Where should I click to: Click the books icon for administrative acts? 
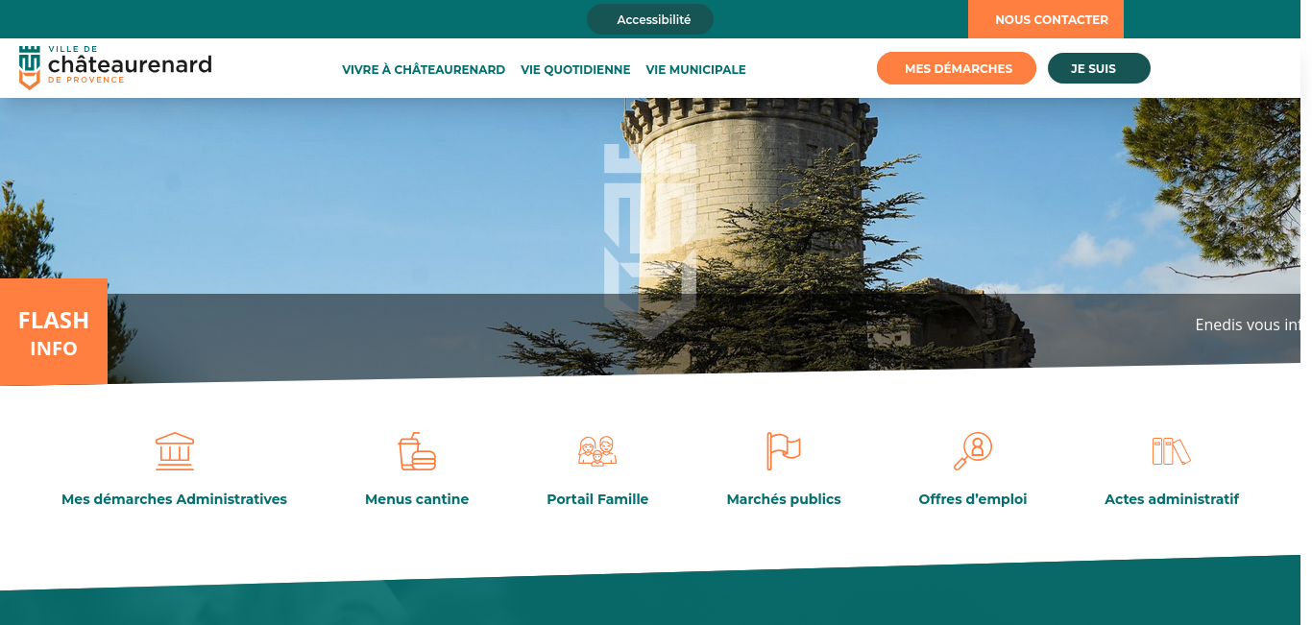pos(1172,451)
